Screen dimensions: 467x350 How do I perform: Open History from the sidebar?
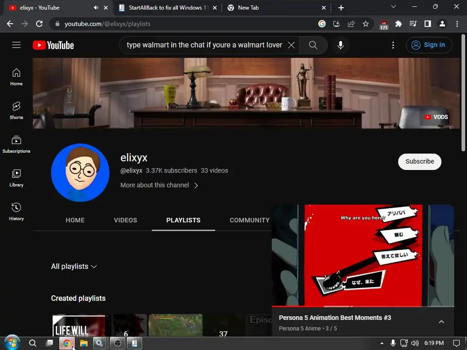coord(16,211)
